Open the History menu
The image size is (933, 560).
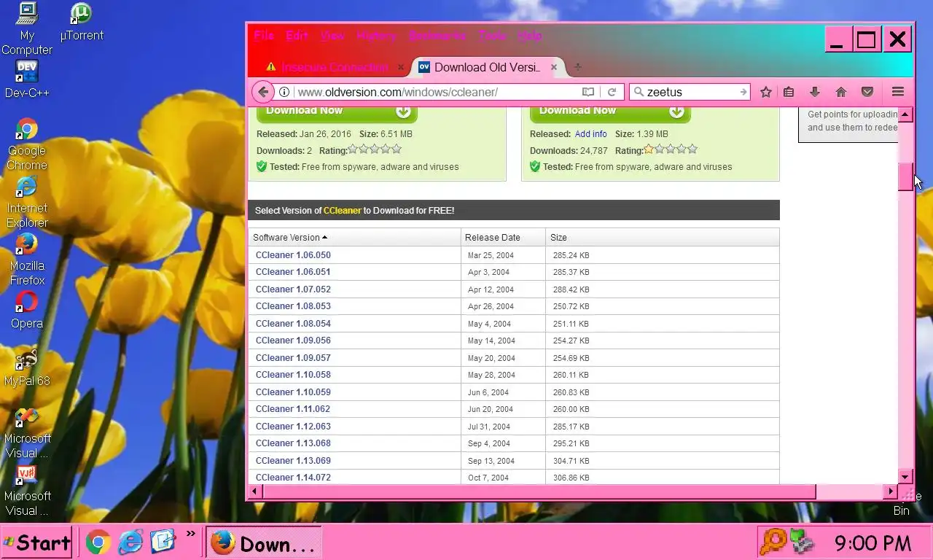tap(376, 36)
